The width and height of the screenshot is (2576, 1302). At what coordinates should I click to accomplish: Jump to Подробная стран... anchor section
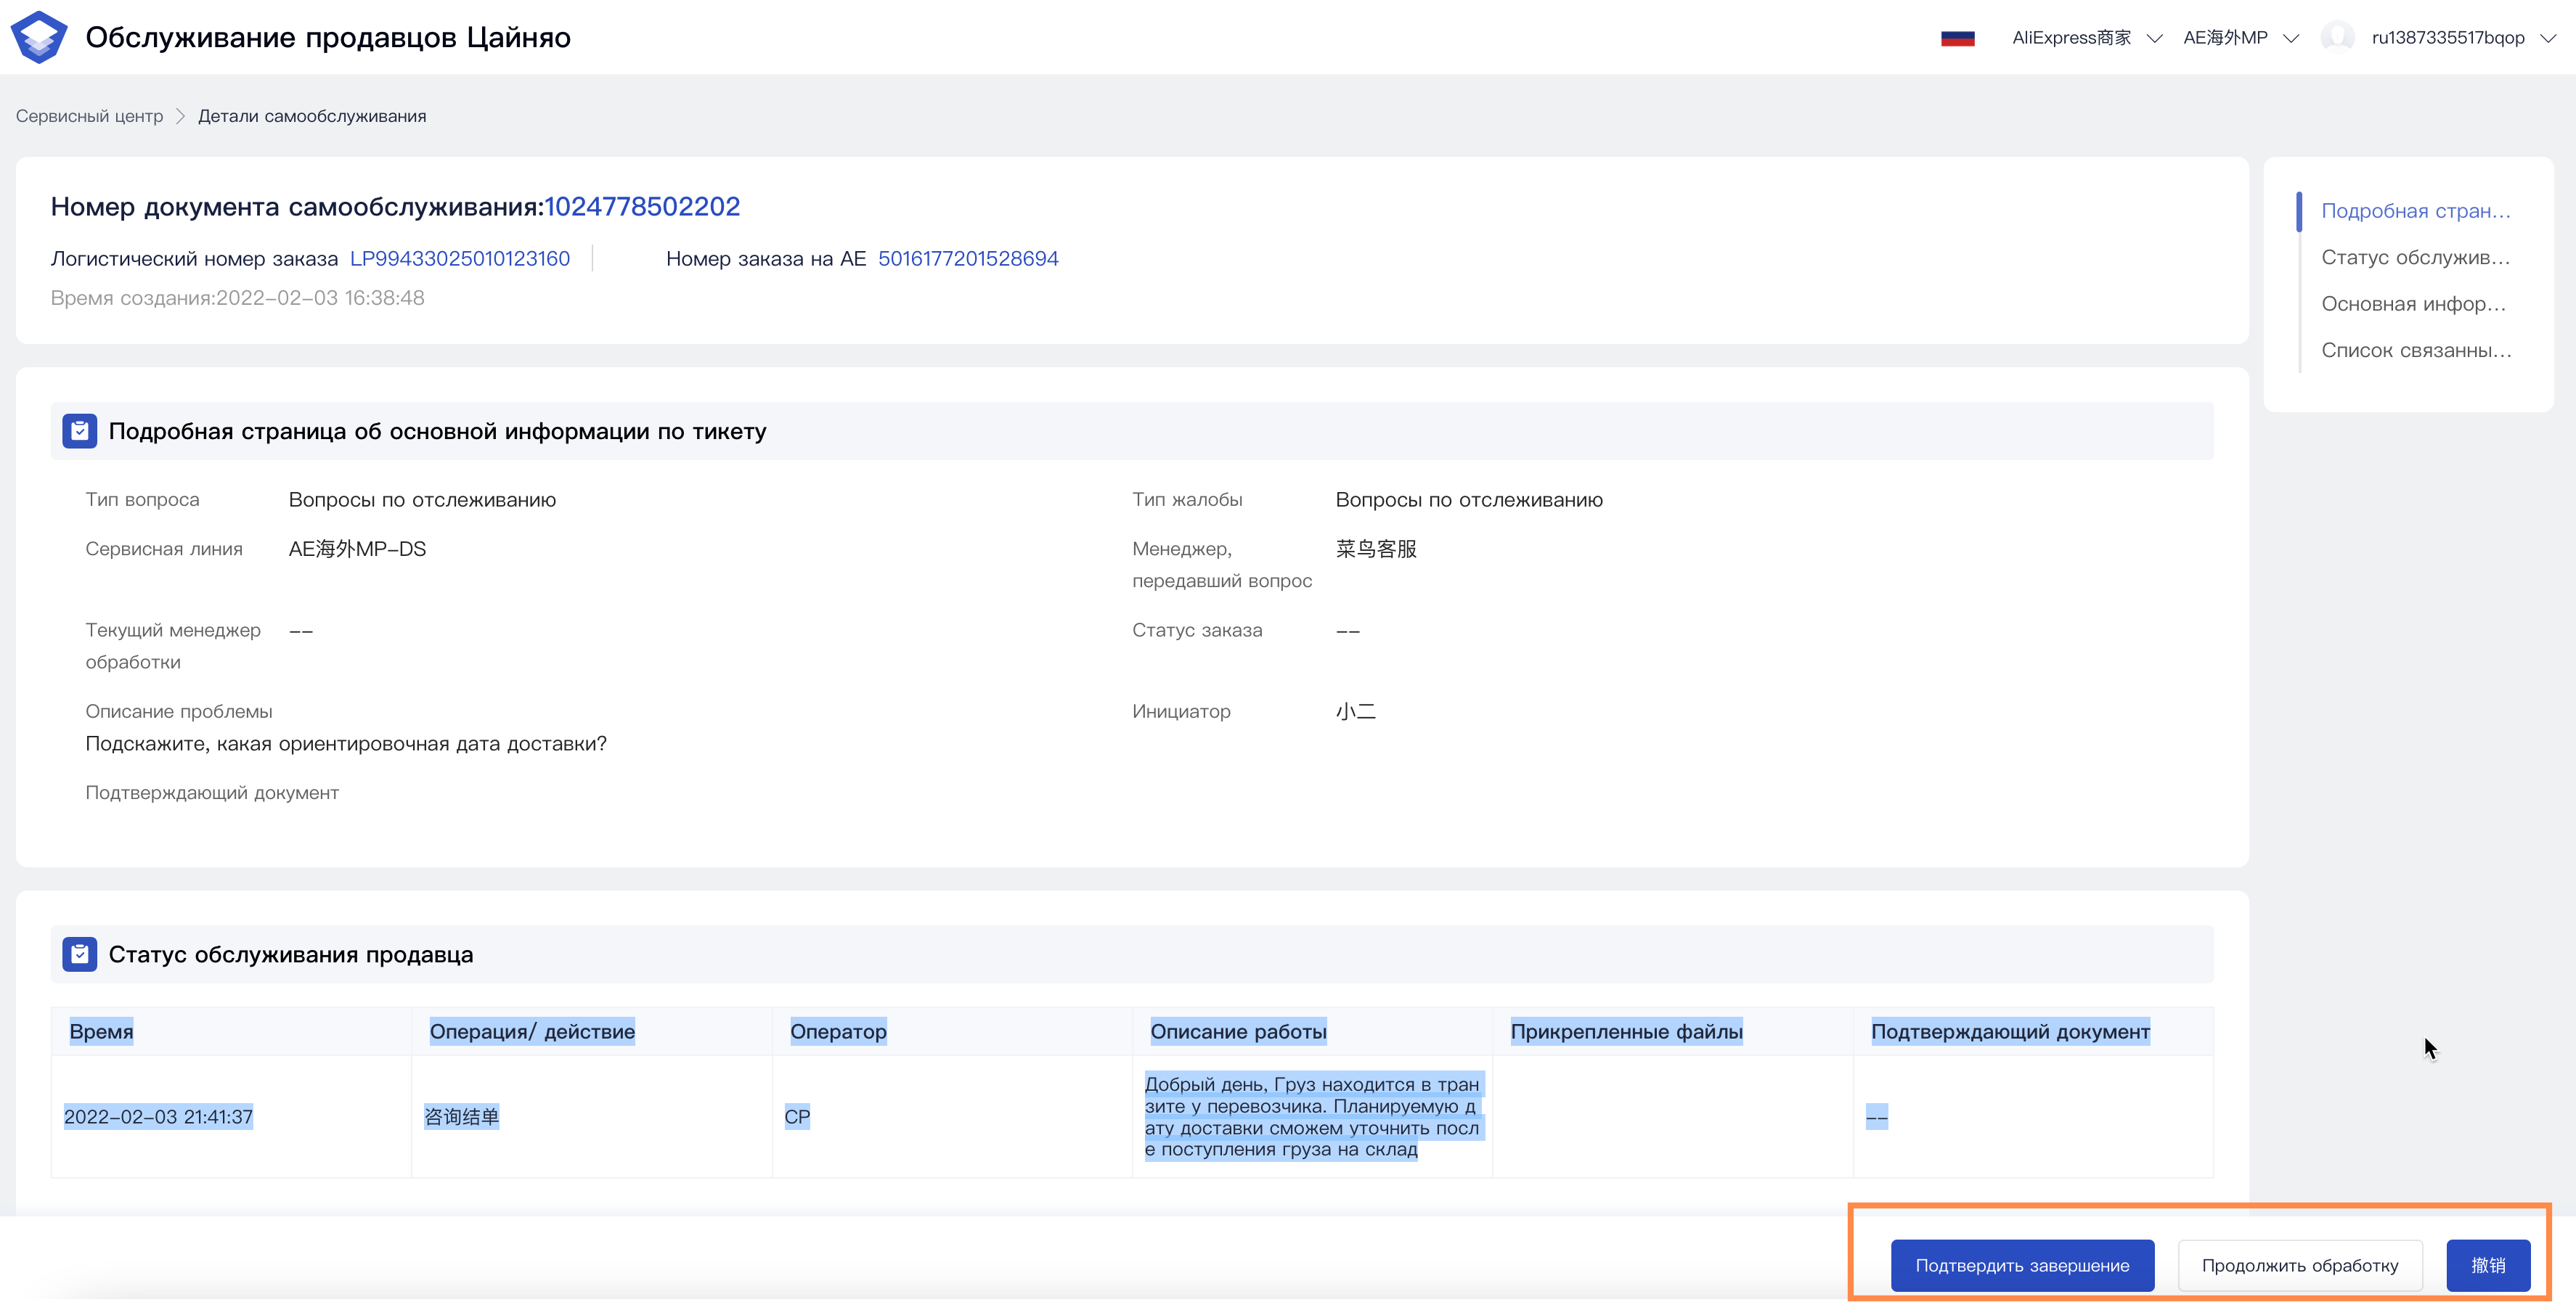[x=2415, y=211]
